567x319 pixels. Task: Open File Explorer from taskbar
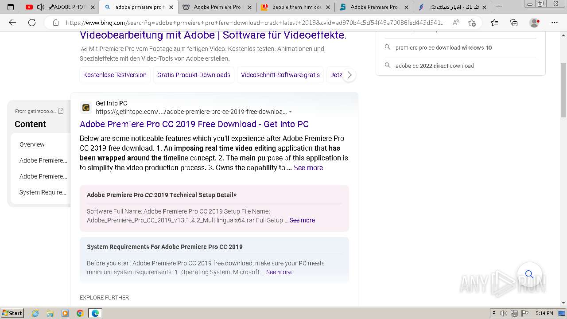[50, 313]
